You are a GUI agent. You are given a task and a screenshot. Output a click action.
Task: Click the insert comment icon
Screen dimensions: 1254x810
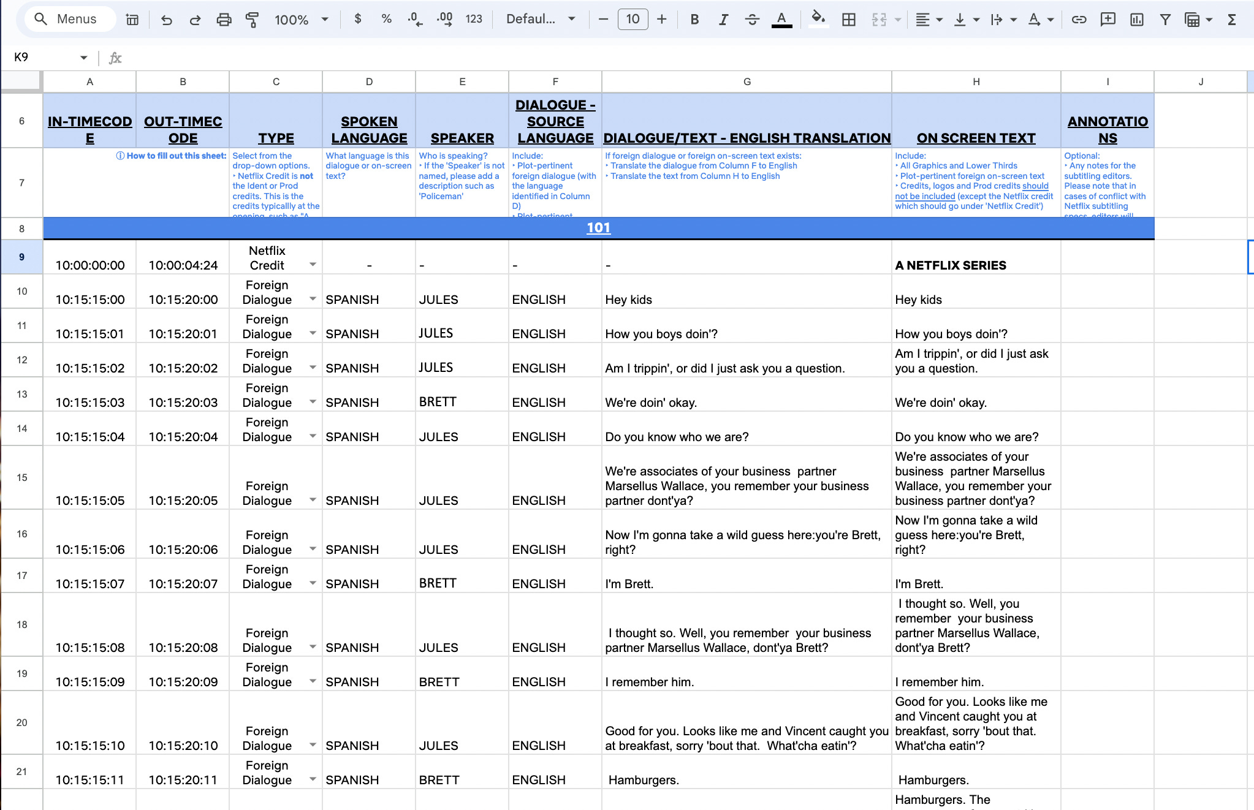coord(1108,20)
